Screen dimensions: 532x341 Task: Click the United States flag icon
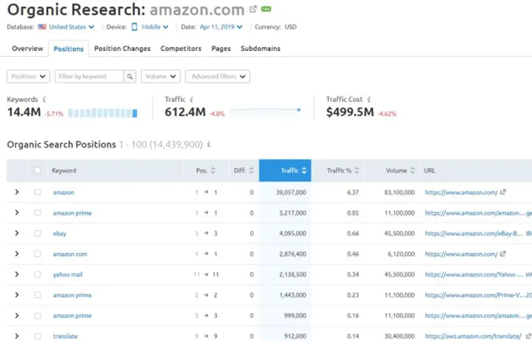point(42,27)
